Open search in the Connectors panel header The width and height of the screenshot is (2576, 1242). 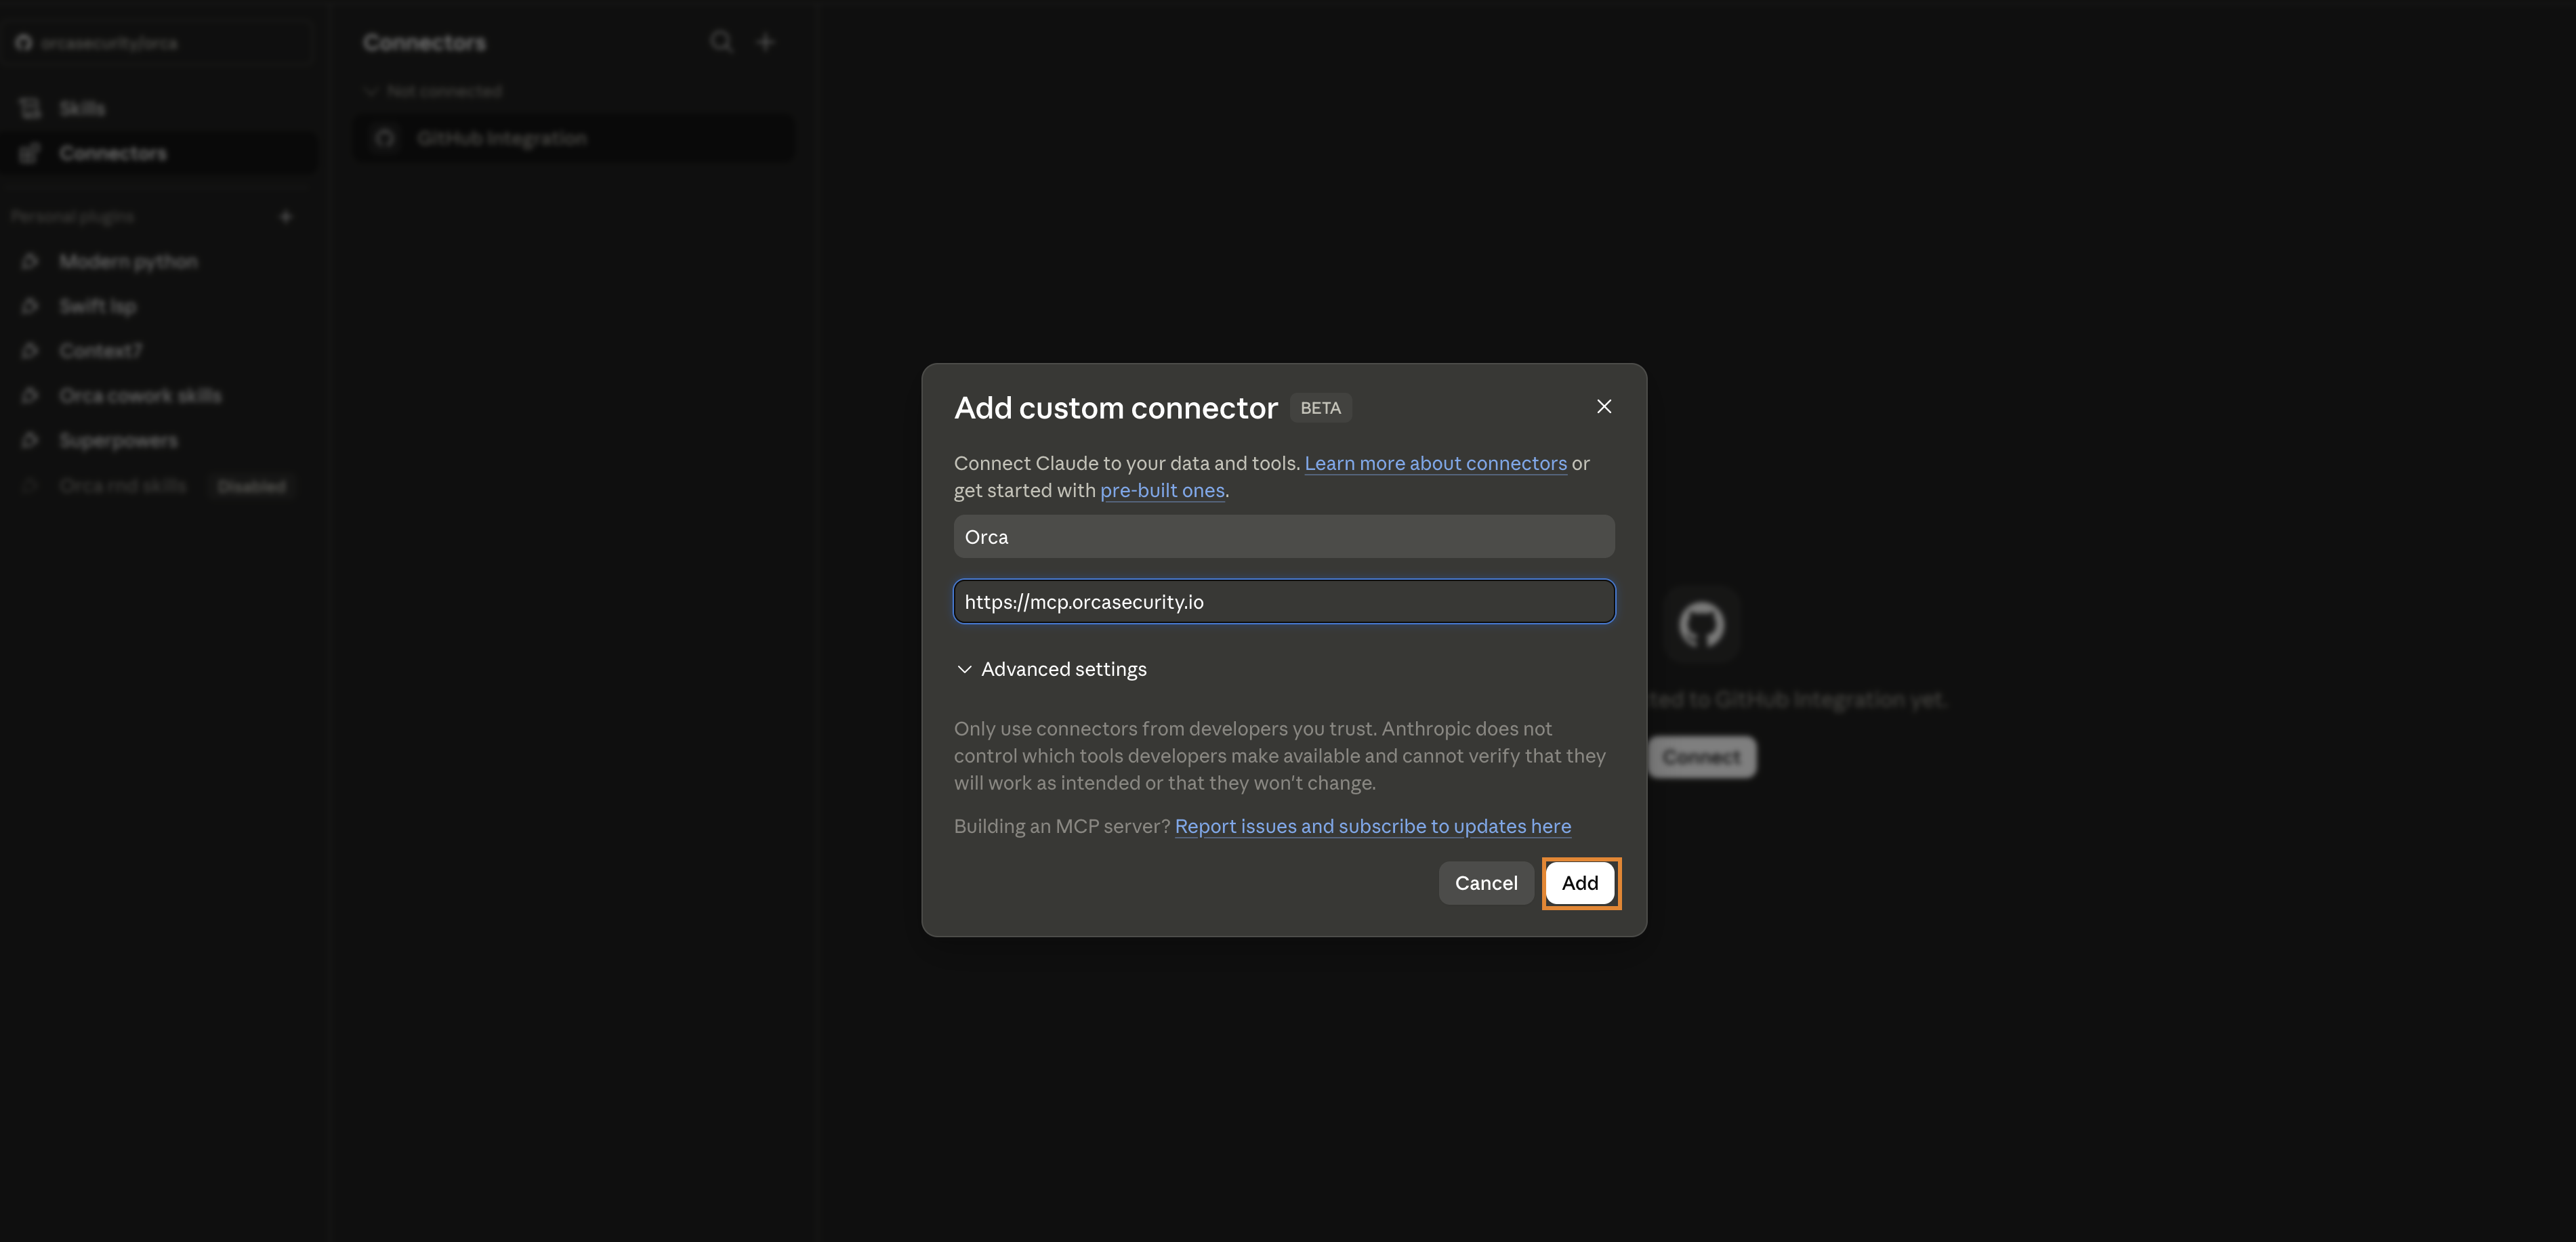point(721,42)
